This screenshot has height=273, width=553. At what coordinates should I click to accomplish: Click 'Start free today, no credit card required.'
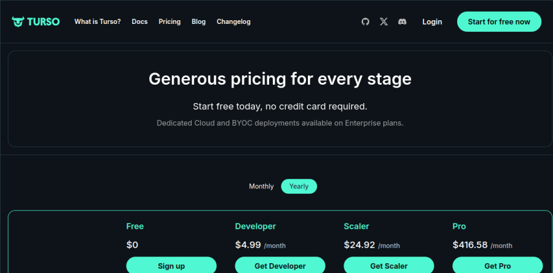pyautogui.click(x=280, y=106)
